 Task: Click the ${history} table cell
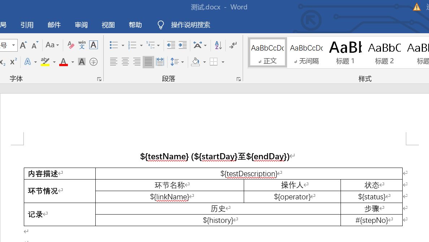[218, 220]
